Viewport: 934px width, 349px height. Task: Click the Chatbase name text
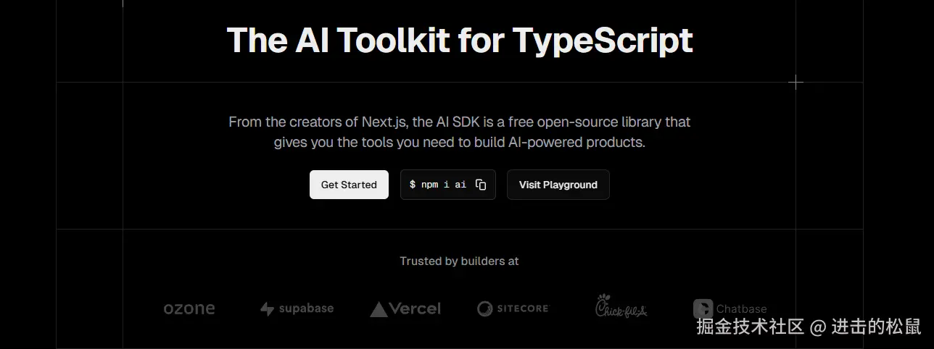click(741, 309)
